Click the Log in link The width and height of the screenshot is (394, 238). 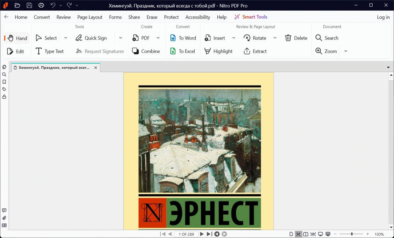pos(383,17)
